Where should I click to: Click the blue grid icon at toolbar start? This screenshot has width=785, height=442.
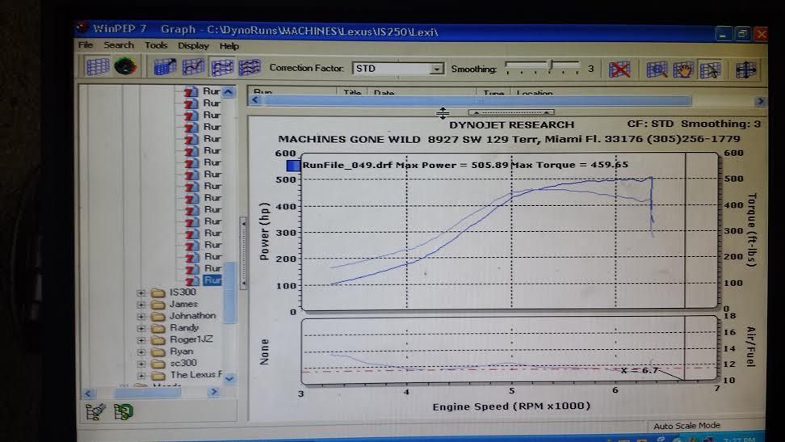tap(97, 66)
